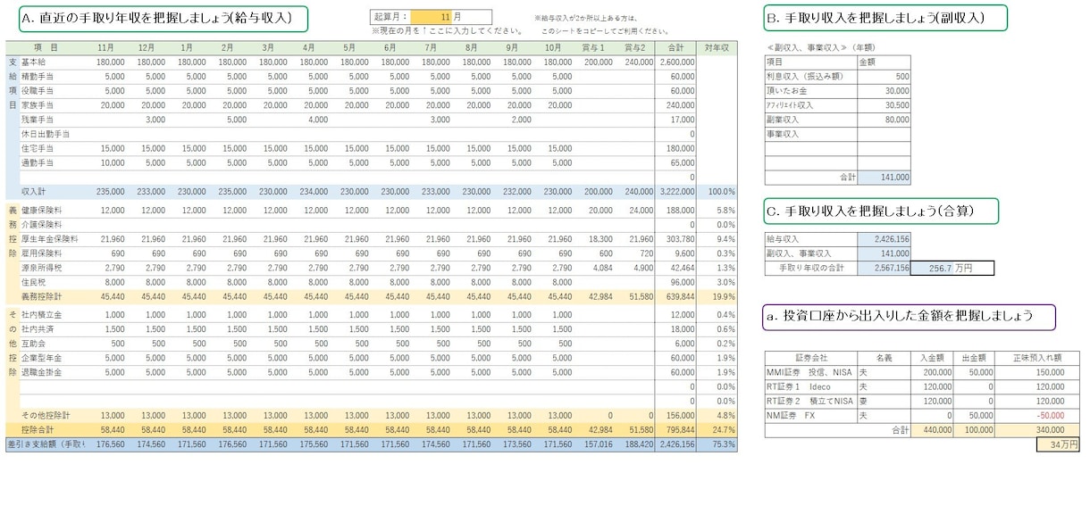Select the 256.7 万円 summary cell

coord(952,268)
